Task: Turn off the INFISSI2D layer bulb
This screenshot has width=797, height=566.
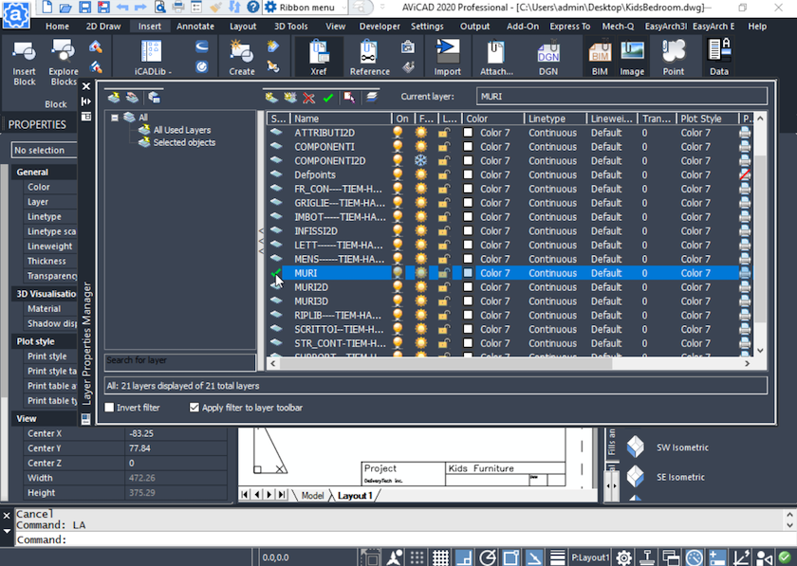Action: click(396, 230)
